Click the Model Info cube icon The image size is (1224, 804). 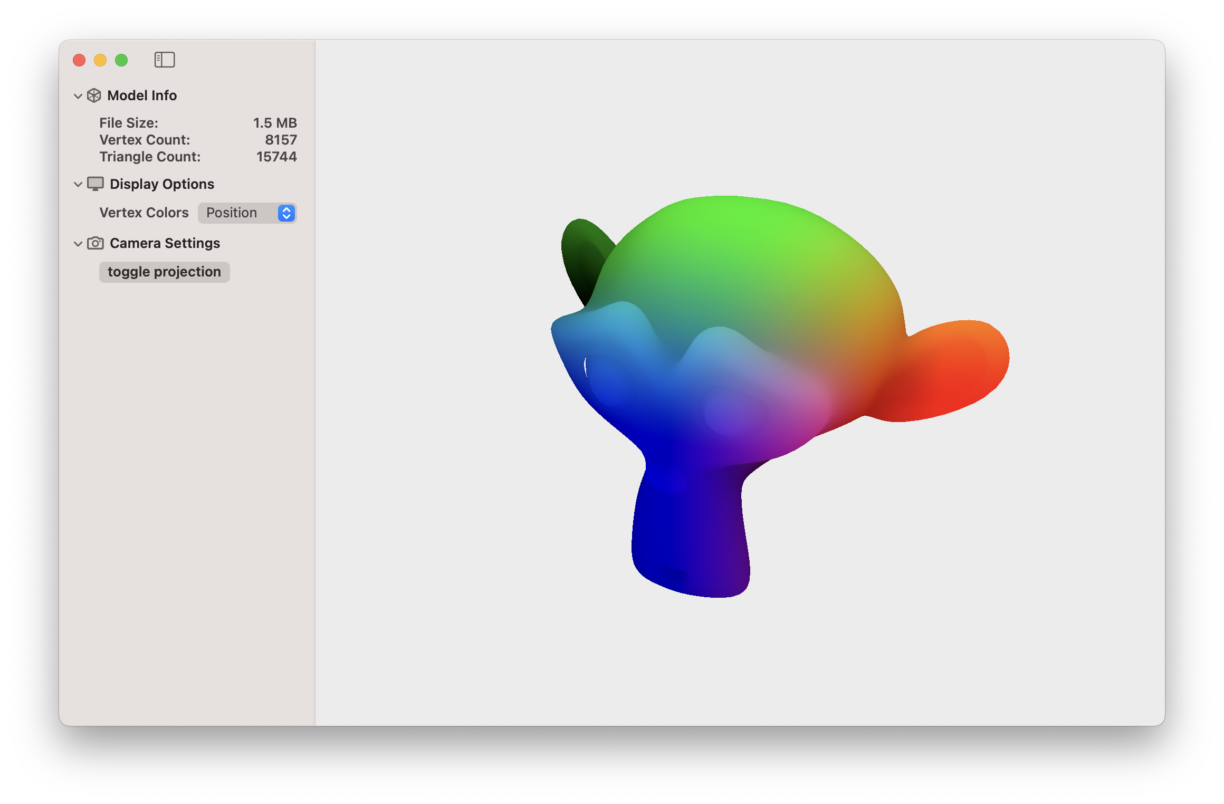coord(94,95)
